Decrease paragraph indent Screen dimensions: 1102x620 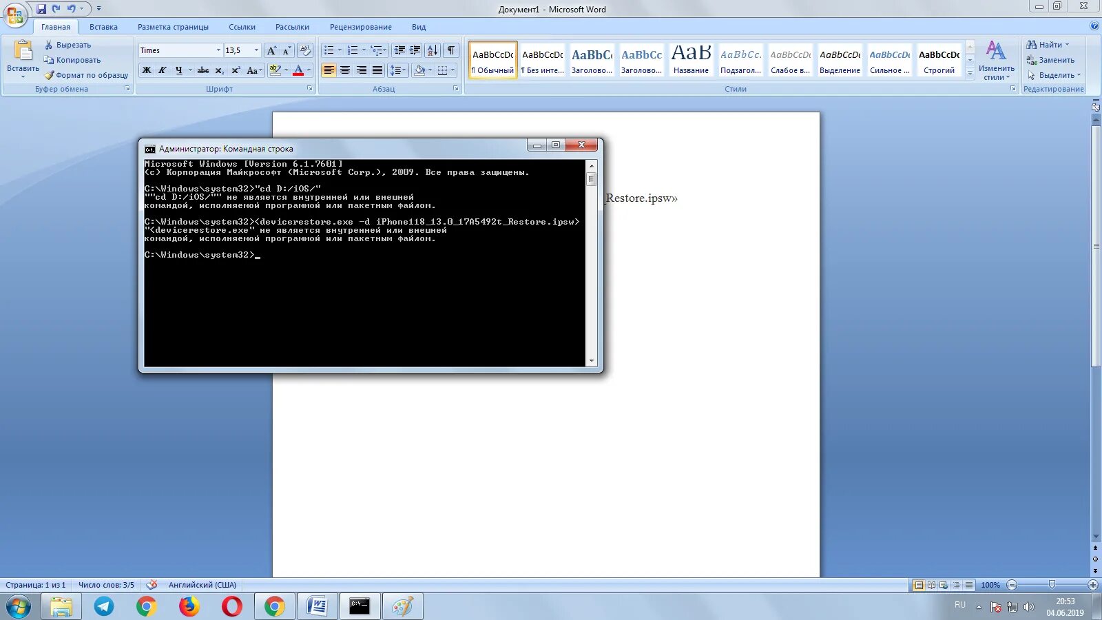point(399,50)
